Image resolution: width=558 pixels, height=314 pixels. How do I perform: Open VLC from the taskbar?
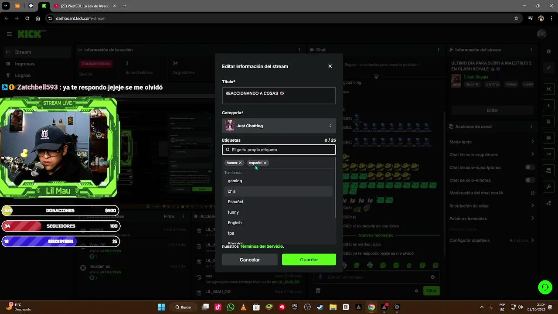coord(243,307)
